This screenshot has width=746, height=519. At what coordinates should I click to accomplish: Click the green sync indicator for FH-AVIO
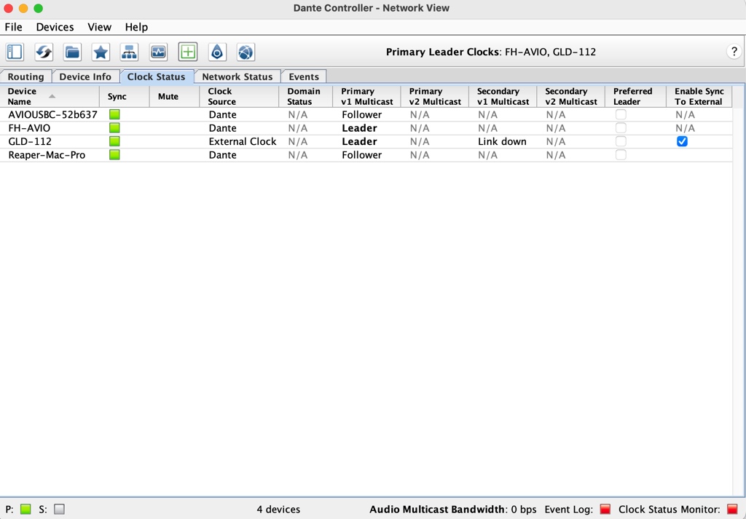(114, 128)
